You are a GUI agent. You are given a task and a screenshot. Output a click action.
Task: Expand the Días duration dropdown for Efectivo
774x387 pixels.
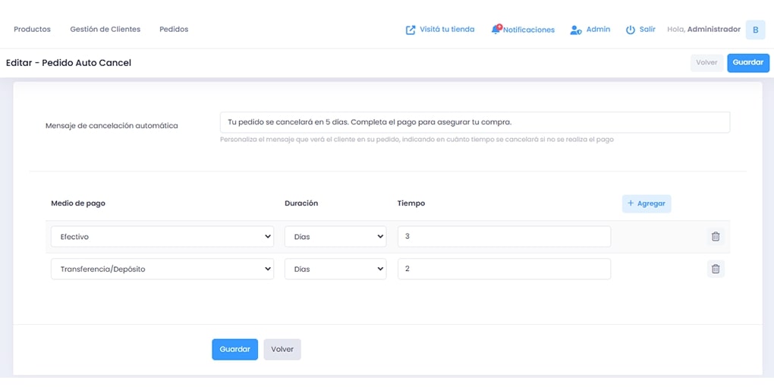click(335, 237)
